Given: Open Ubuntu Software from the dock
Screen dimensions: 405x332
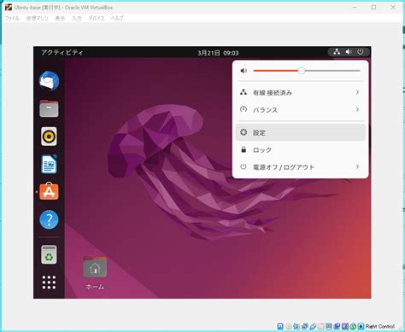Looking at the screenshot, I should (x=49, y=191).
